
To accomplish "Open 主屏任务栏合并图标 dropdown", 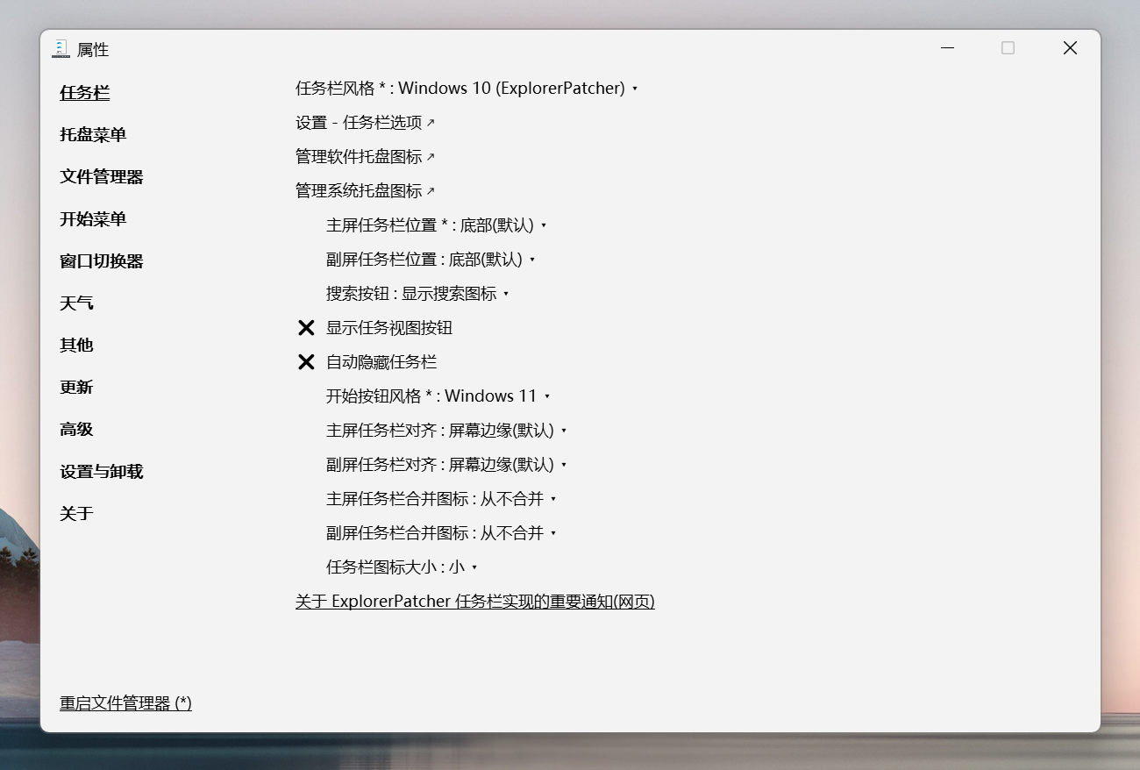I will point(441,499).
